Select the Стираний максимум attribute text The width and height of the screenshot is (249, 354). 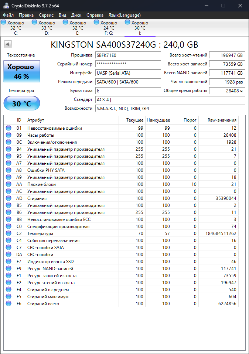[48, 297]
